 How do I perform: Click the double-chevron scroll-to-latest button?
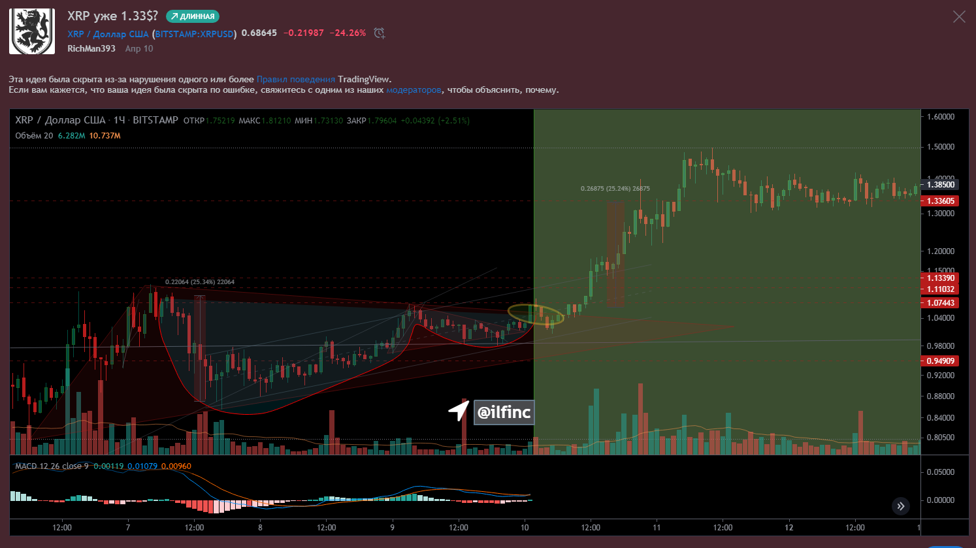pos(901,506)
